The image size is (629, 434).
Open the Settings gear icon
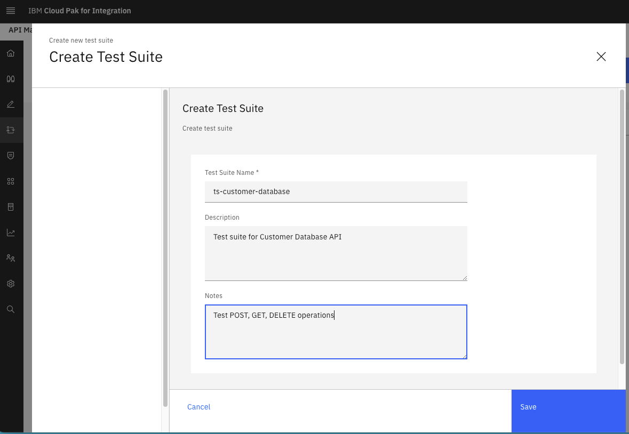11,284
